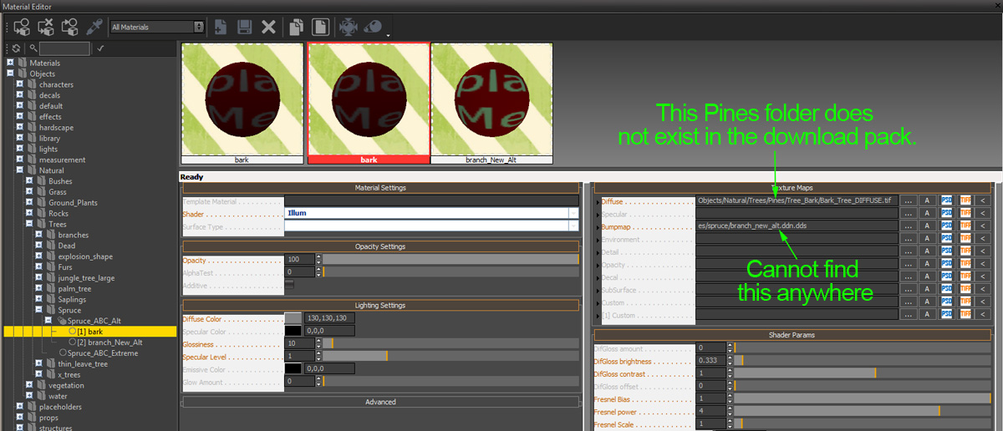Click the Opacity slider bar
Viewport: 1003px width, 431px height.
[451, 260]
